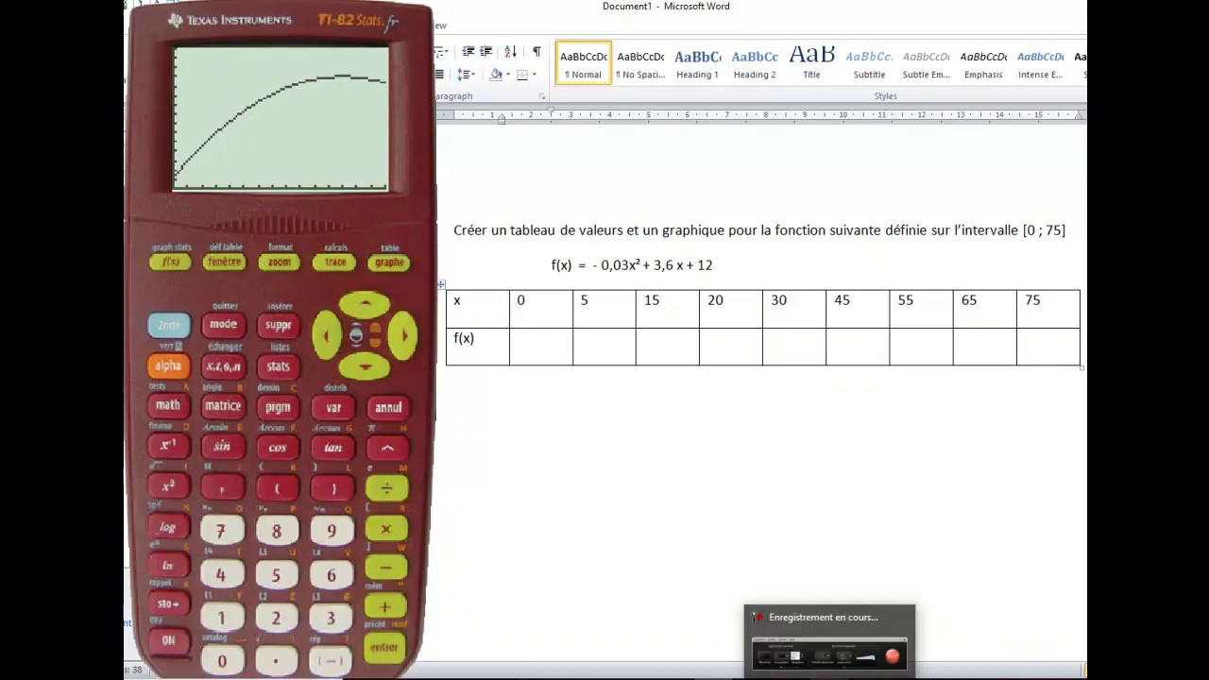Click the calculator's up arrow key
This screenshot has height=680, width=1209.
365,305
